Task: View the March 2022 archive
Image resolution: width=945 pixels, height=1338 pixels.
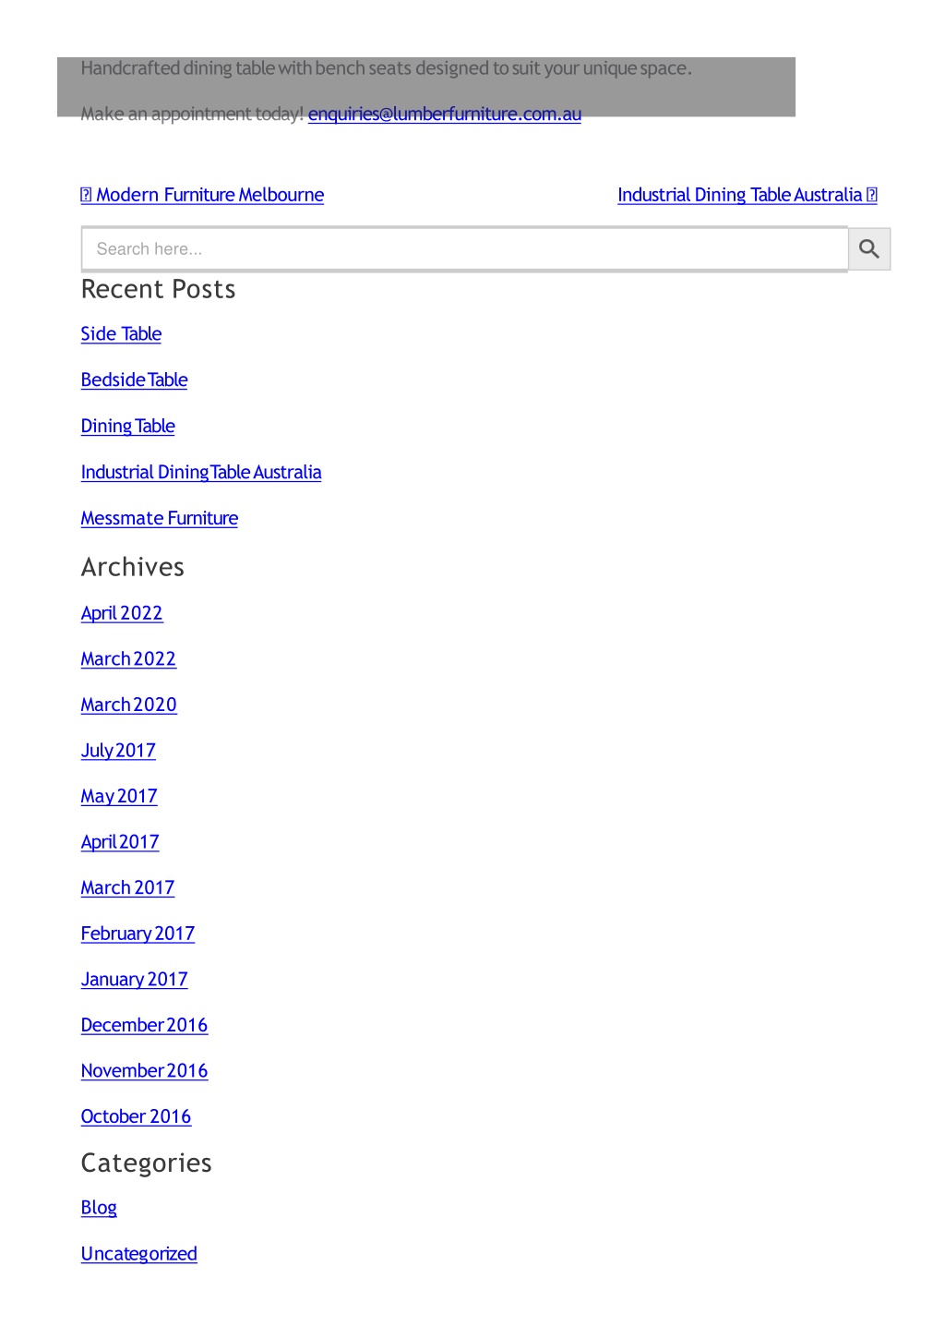Action: click(x=128, y=659)
